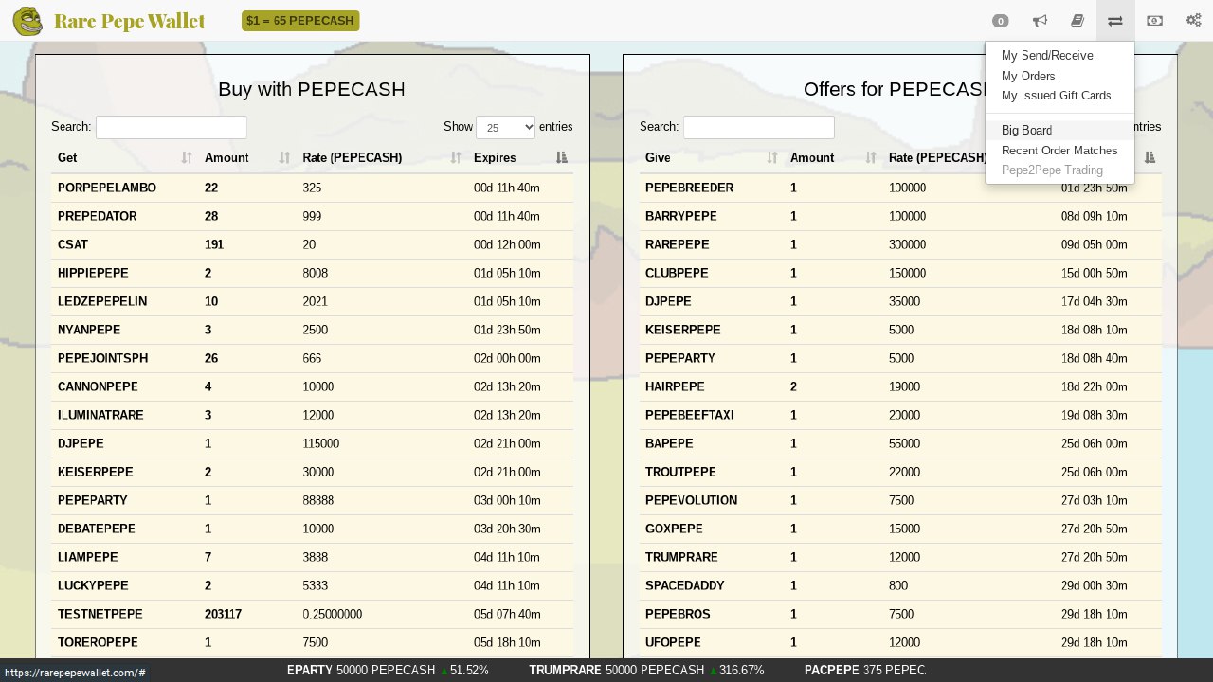
Task: Sort Buy table by Amount arrows
Action: 284,158
